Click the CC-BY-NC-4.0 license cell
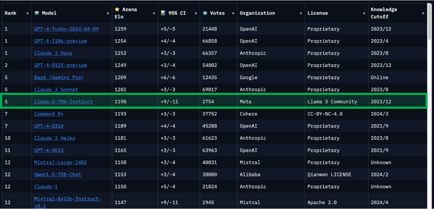Screen dimensions: 434x209 tap(325, 114)
